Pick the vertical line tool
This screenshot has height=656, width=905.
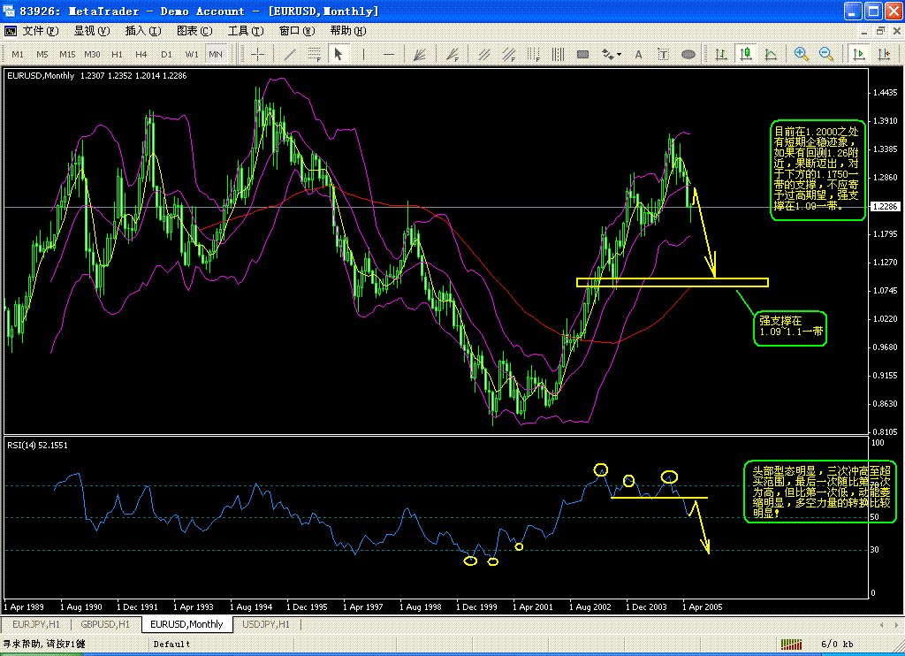(x=363, y=54)
